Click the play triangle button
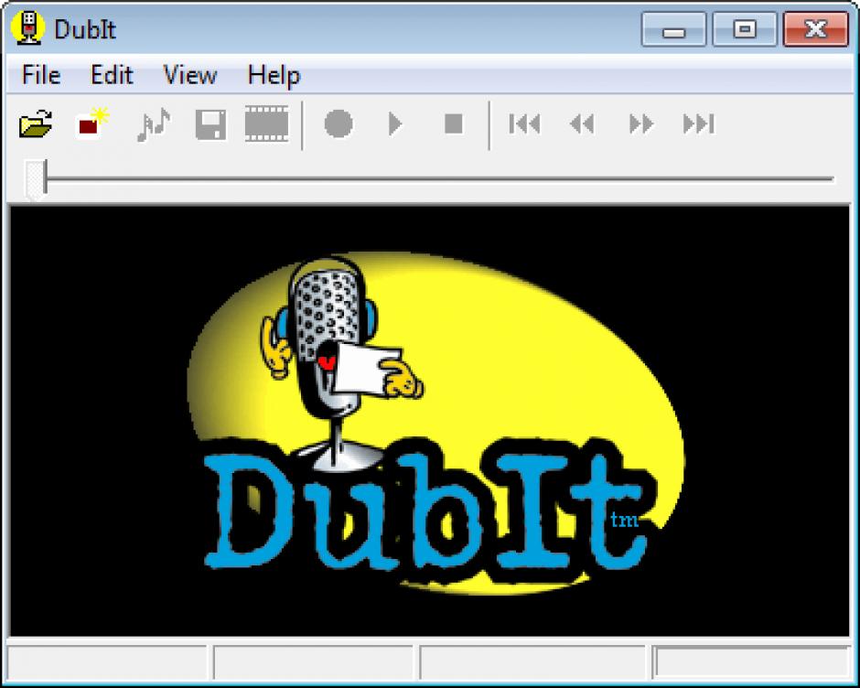Viewport: 860px width, 688px height. click(x=395, y=124)
